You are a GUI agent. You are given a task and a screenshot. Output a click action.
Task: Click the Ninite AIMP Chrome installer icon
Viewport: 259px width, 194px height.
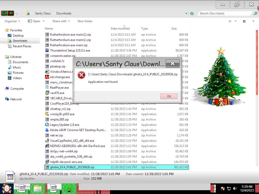coord(47,130)
